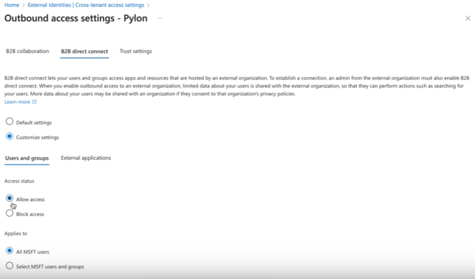Open the Trust settings tab
Screen dimensions: 475x279
[x=136, y=51]
